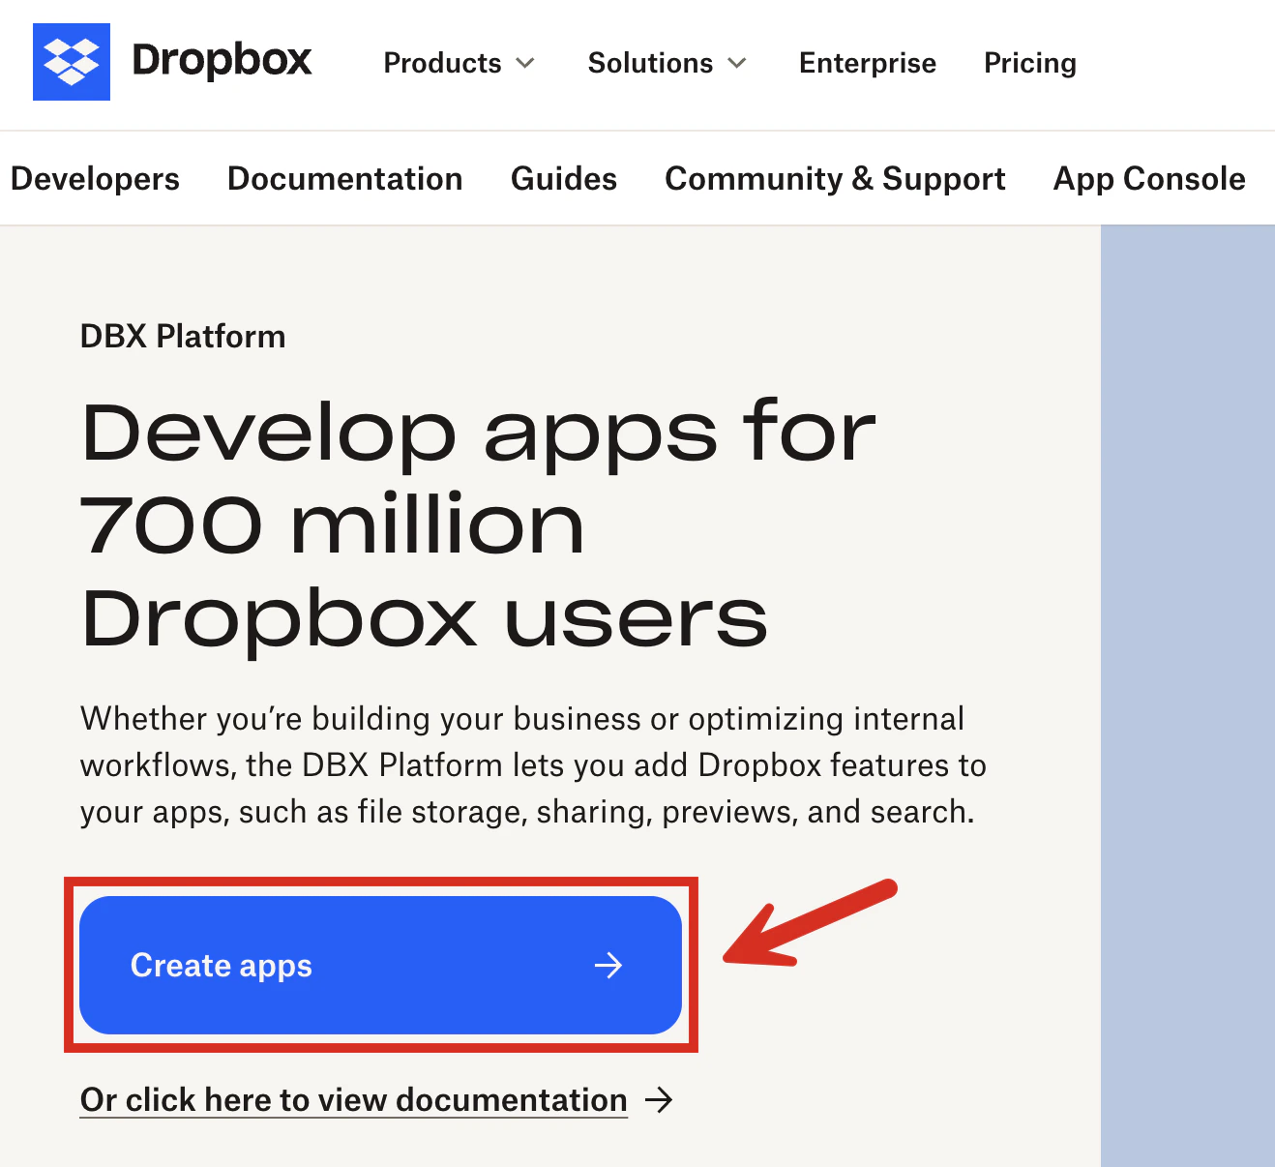This screenshot has width=1275, height=1167.
Task: Expand the chevron beside Products
Action: coord(524,64)
